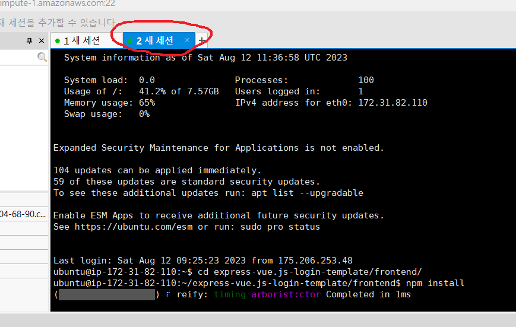This screenshot has height=327, width=516.
Task: Add a new session tab with plus button
Action: (x=202, y=40)
